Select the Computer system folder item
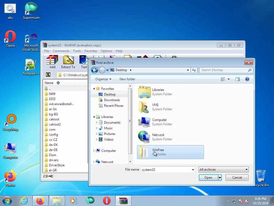Screen dimensions: 274x206 tap(170, 122)
